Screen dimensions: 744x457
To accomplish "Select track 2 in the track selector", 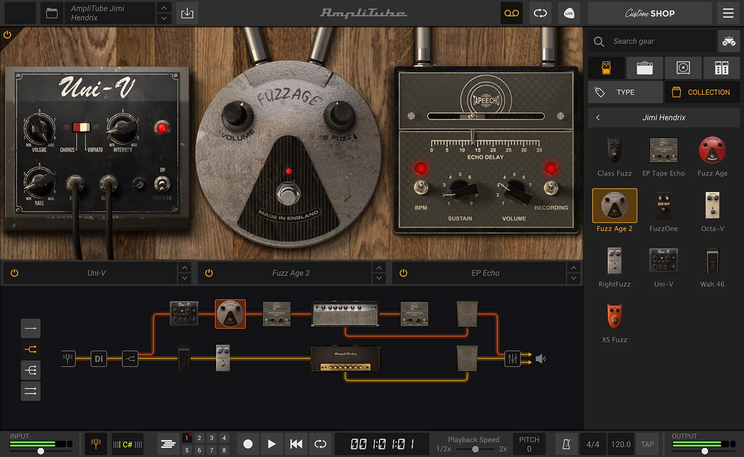I will pyautogui.click(x=199, y=438).
